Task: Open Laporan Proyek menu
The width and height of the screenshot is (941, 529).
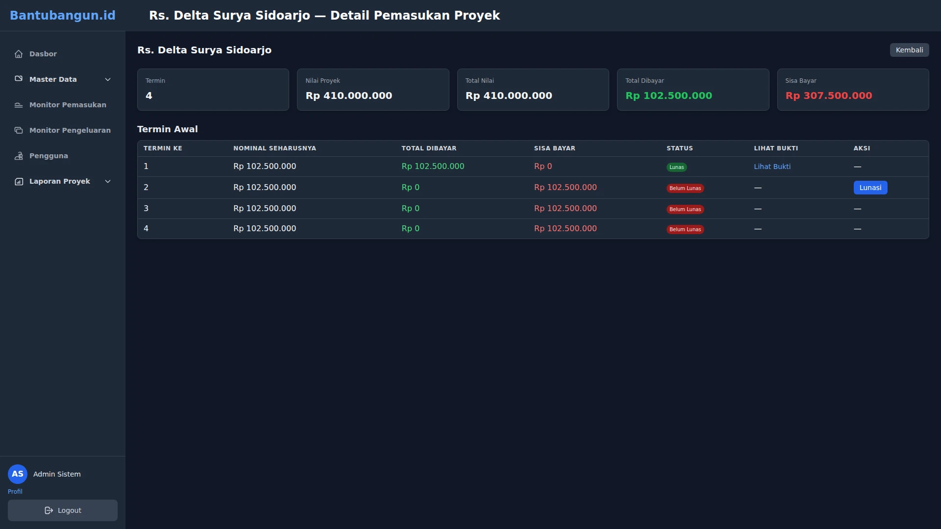Action: pos(63,181)
